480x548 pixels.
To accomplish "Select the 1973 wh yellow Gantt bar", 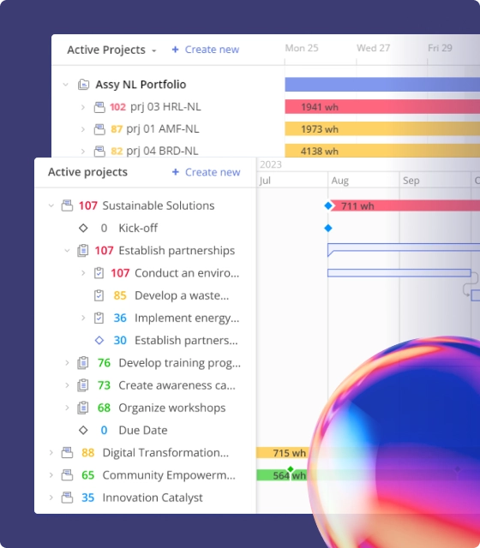I will [382, 129].
